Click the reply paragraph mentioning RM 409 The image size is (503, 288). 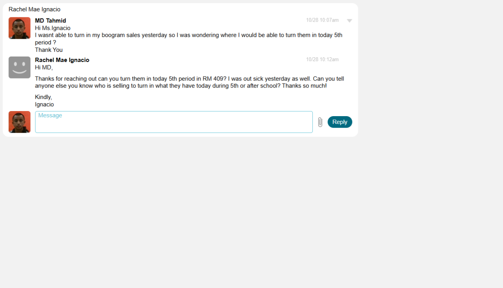click(x=189, y=82)
